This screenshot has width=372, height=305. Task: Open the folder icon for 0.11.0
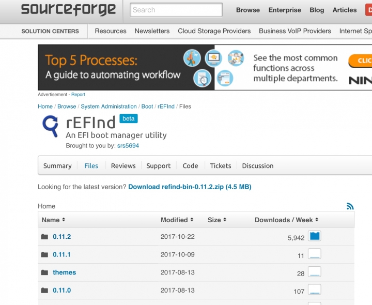click(x=44, y=290)
